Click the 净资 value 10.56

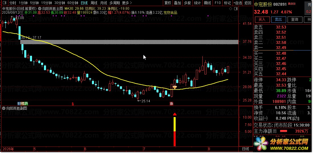tap(281, 113)
